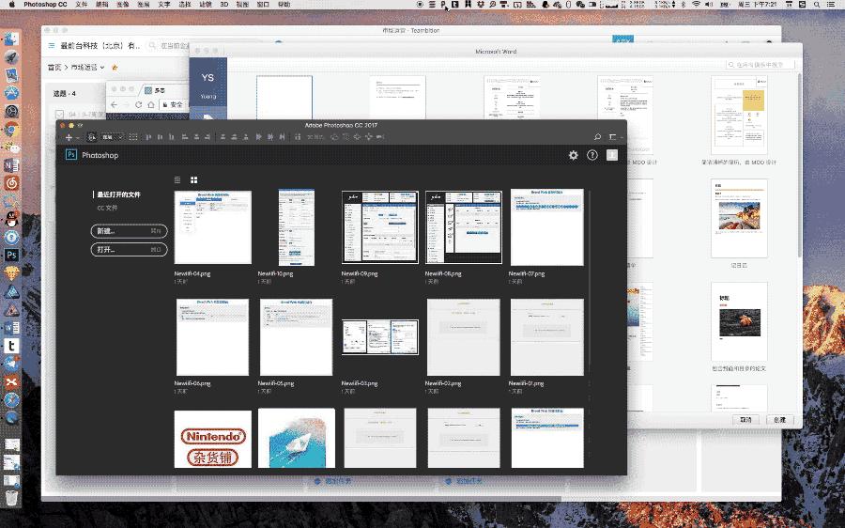The image size is (845, 528).
Task: Toggle Show Transform Controls checkbox
Action: tap(133, 137)
